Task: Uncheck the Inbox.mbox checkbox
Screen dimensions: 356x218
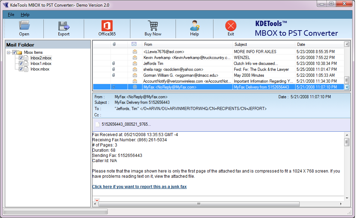Action: coord(21,69)
